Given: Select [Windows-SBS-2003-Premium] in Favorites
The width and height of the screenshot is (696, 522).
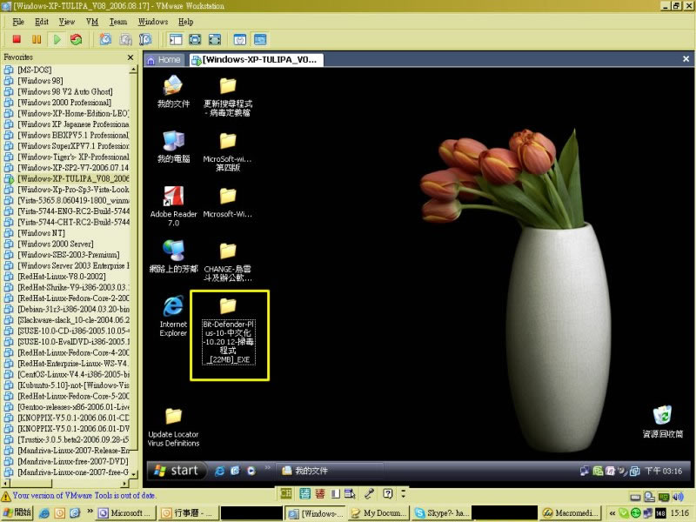Looking at the screenshot, I should tap(69, 255).
